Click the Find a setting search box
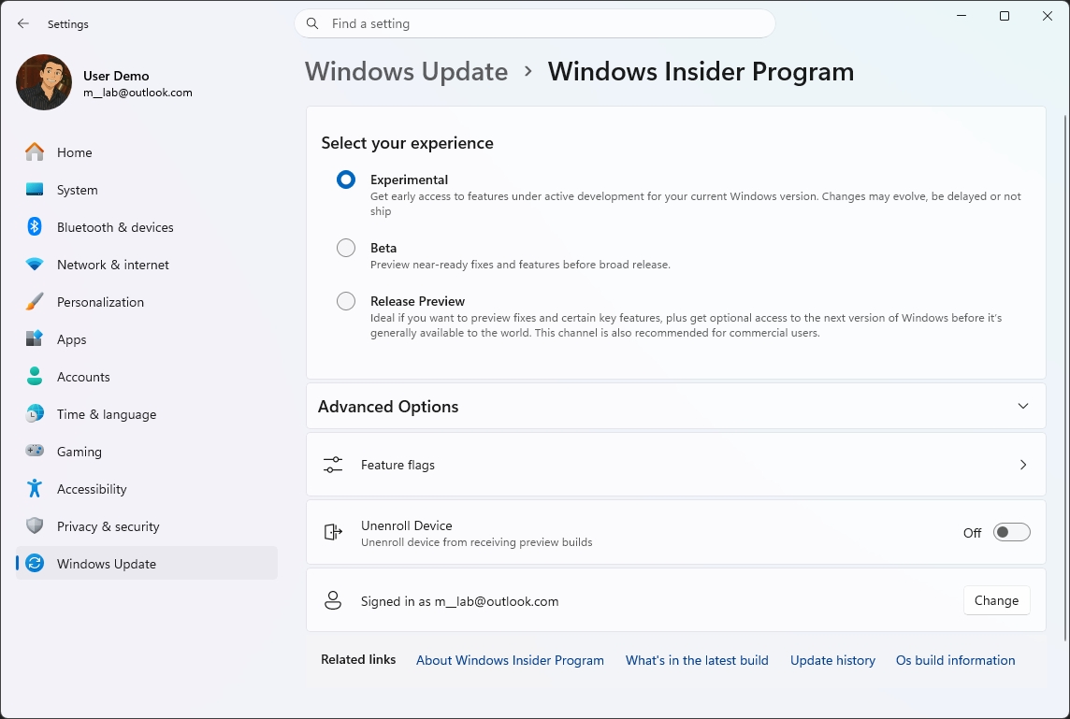Viewport: 1070px width, 719px height. [x=535, y=23]
